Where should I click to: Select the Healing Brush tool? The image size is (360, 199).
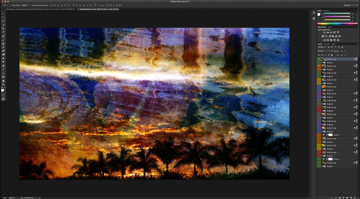pos(3,36)
